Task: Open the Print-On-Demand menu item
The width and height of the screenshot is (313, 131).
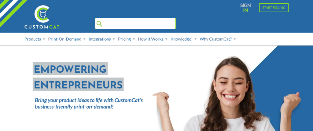Action: [65, 39]
